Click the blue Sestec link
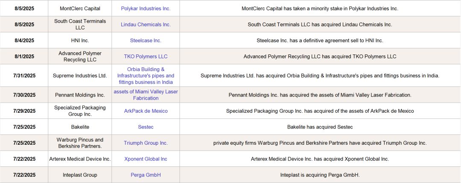The width and height of the screenshot is (461, 183). click(x=146, y=127)
